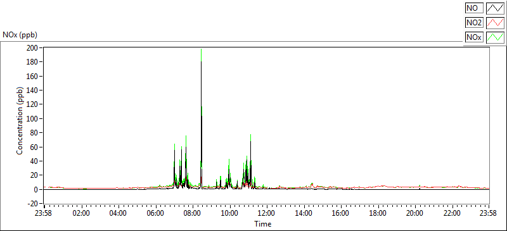Viewport: 507px width, 231px height.
Task: Click the 60 concentration tick label
Action: click(35, 147)
